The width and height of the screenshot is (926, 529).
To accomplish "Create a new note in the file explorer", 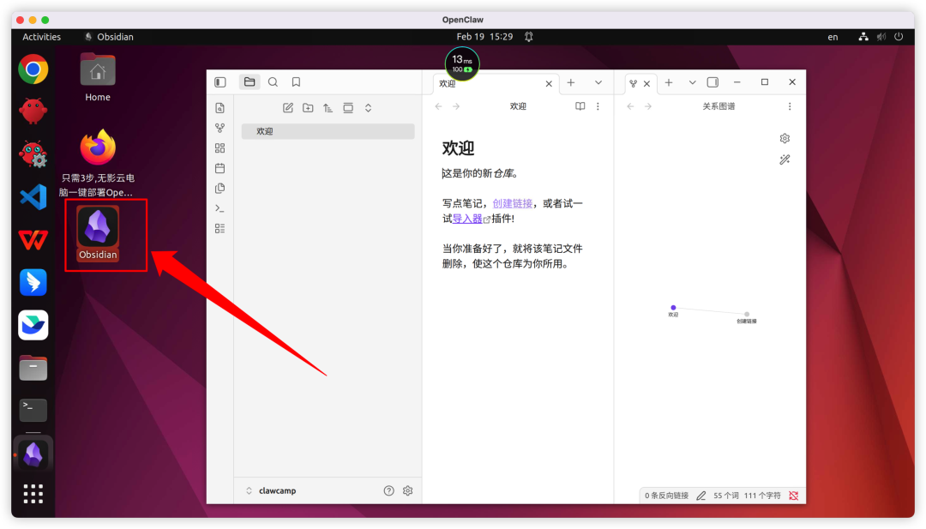I will click(x=289, y=108).
